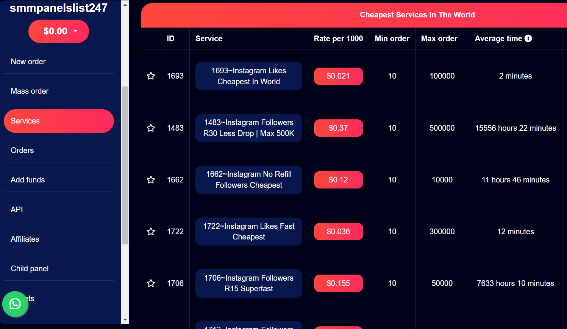Screen dimensions: 567x329
Task: Toggle favorite star for service 1483
Action: point(151,128)
